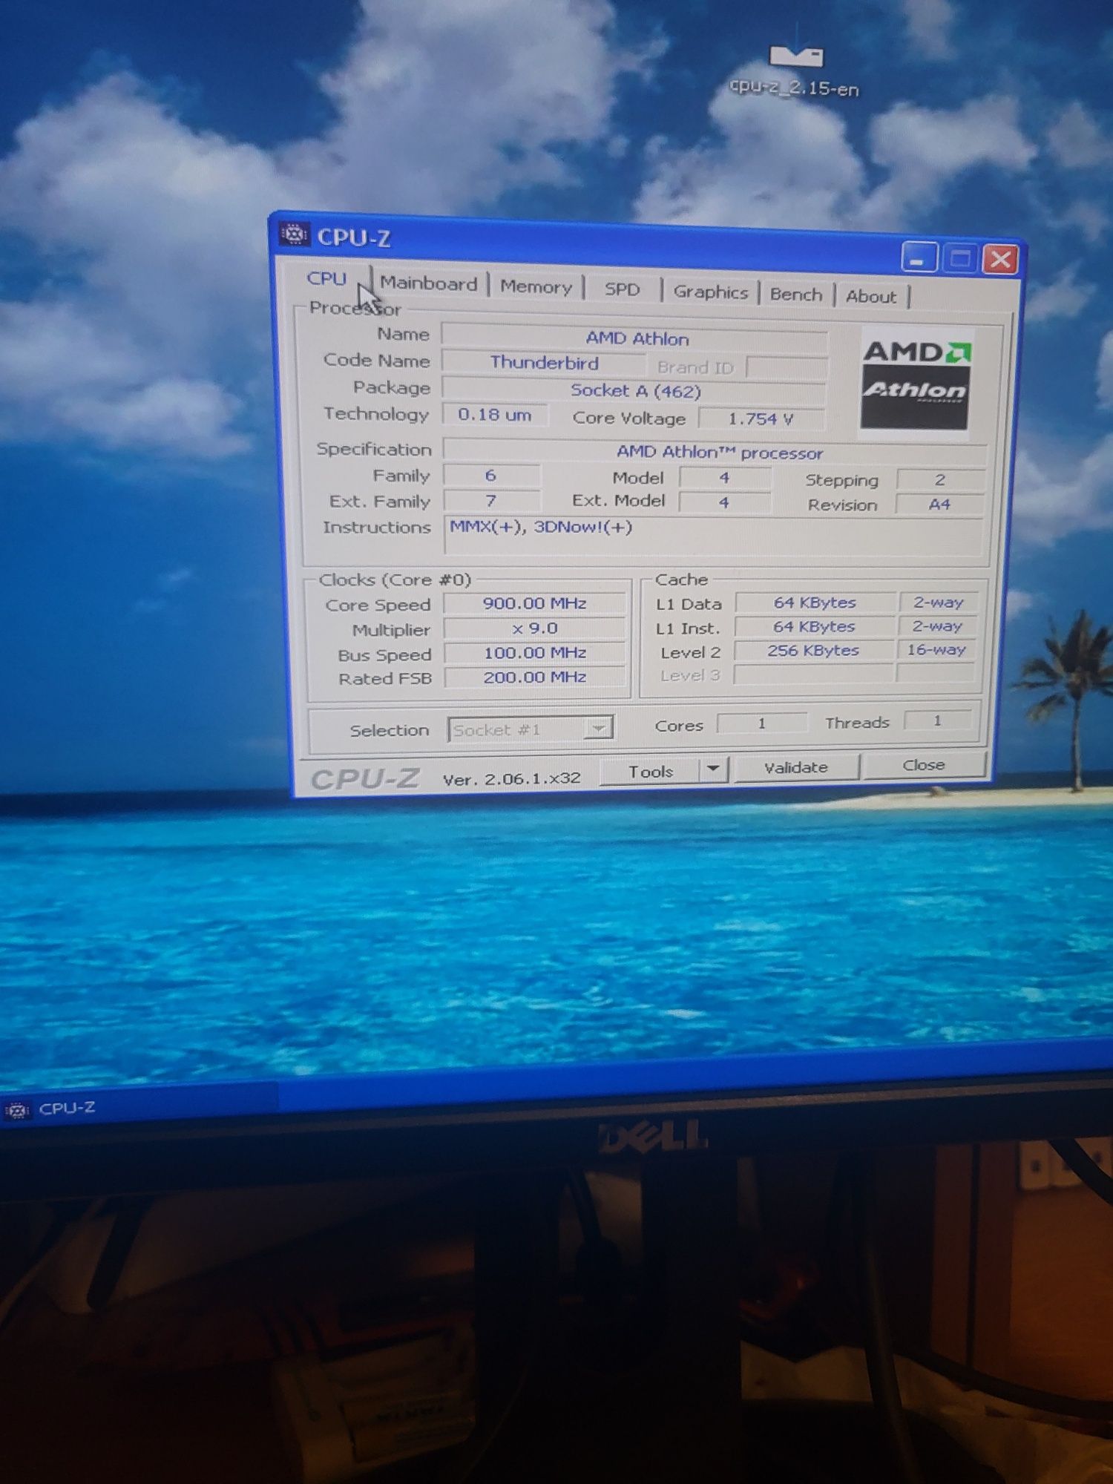Switch to the Mainboard tab
This screenshot has height=1484, width=1113.
click(x=429, y=283)
